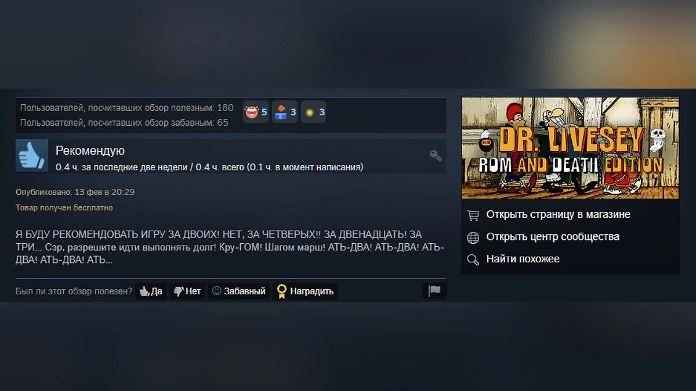
Task: Open the community hub link Открыть центр сообщества
Action: click(x=553, y=236)
